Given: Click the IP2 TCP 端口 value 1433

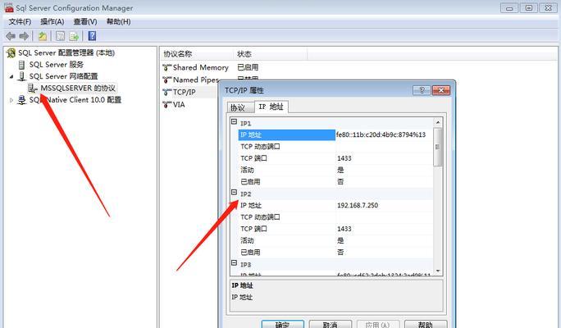Looking at the screenshot, I should pos(344,229).
